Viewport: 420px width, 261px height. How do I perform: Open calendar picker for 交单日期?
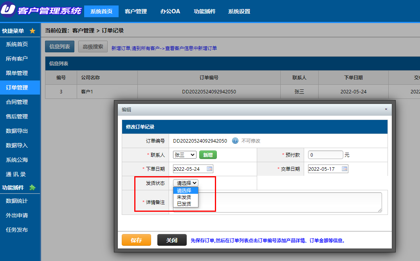point(344,169)
